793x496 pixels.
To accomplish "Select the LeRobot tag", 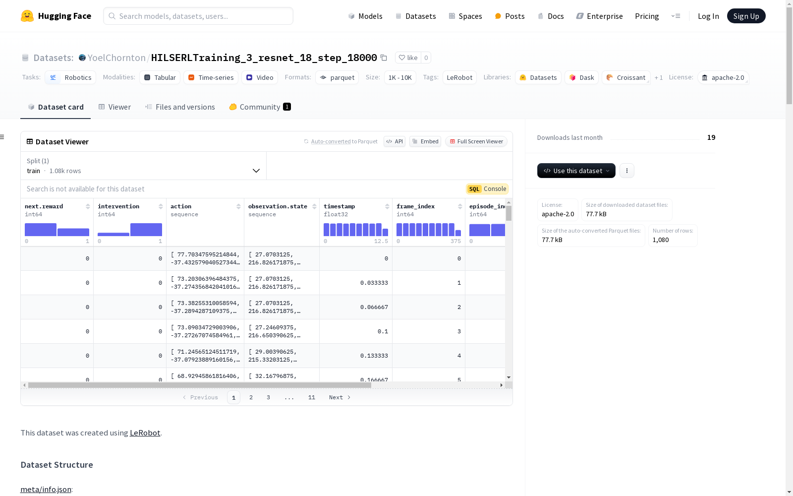I will pyautogui.click(x=459, y=77).
